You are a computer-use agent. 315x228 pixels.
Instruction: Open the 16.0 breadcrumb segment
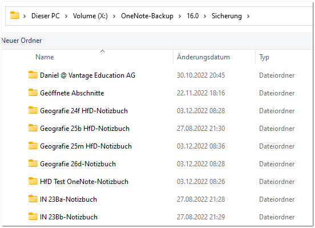coord(193,16)
